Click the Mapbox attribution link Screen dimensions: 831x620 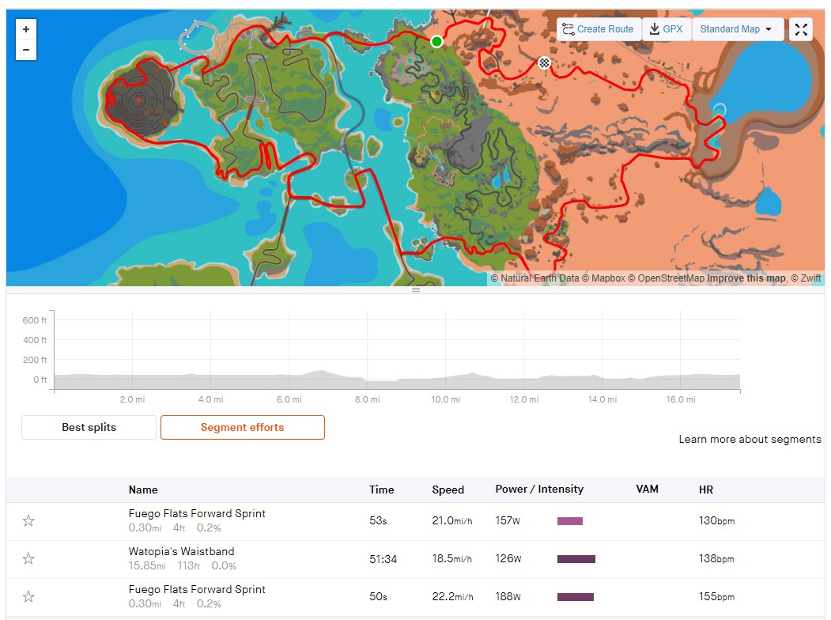(603, 278)
